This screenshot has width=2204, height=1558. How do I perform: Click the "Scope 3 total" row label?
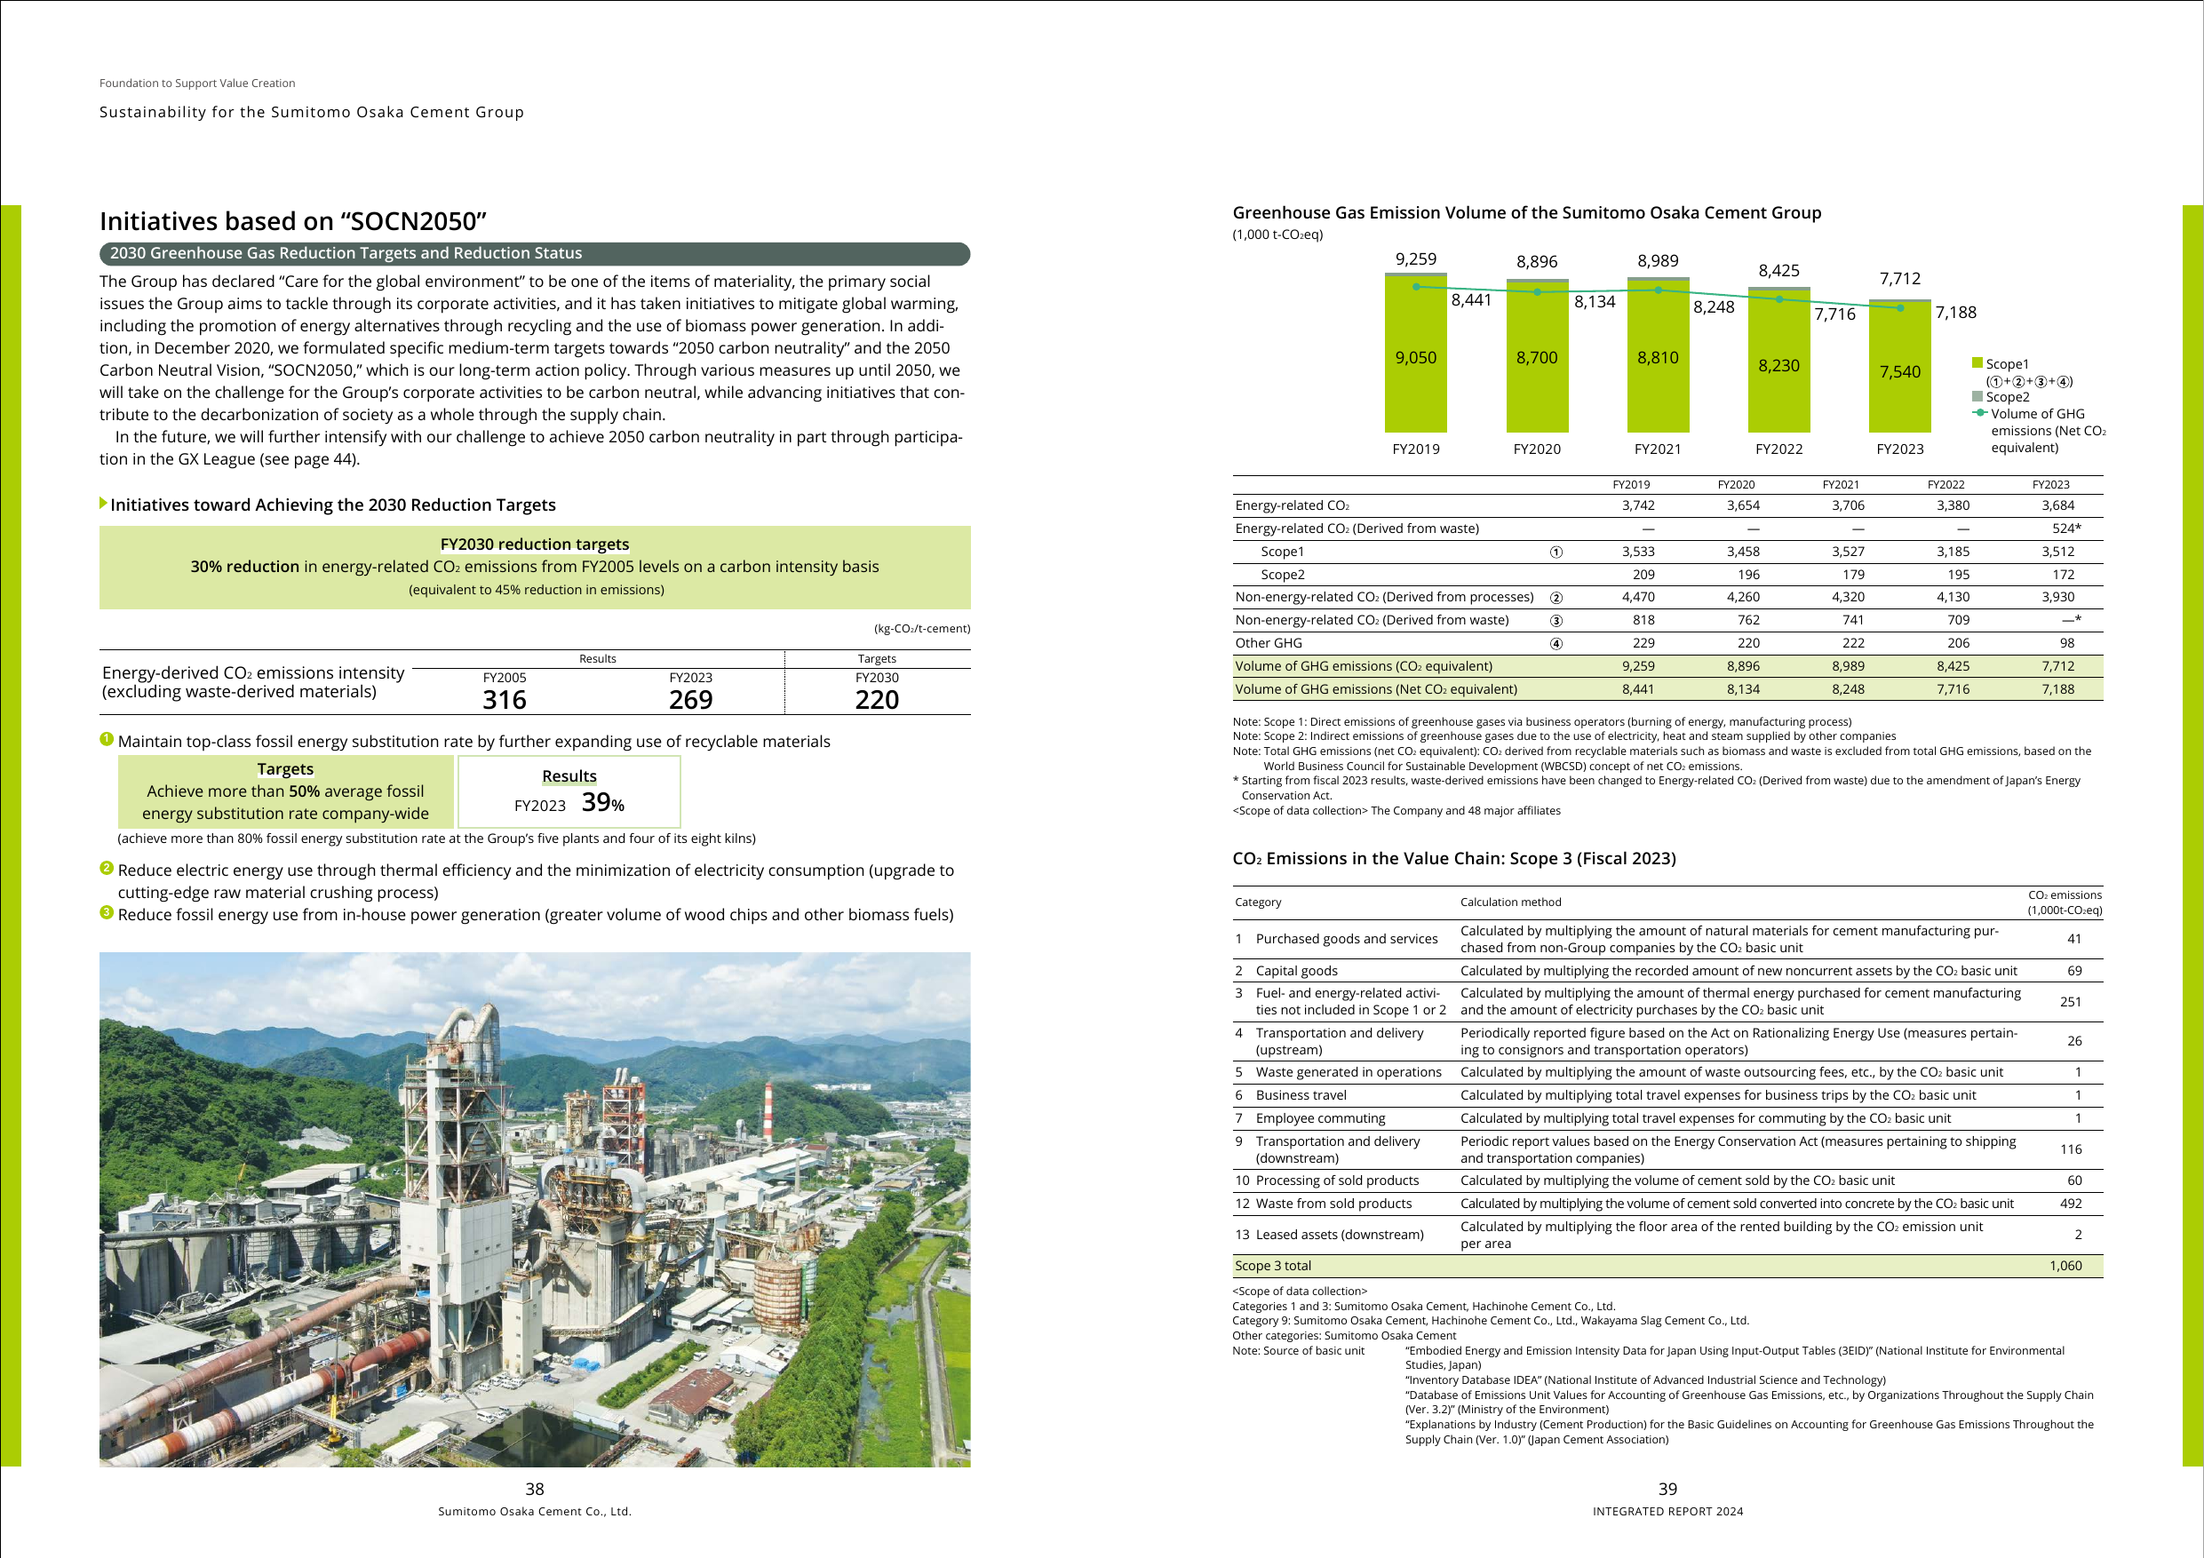(1273, 1266)
